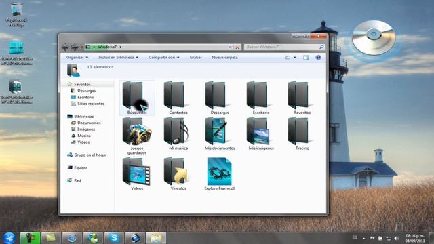Click the Windows7 path segment in address bar
The image size is (434, 244).
(x=107, y=47)
